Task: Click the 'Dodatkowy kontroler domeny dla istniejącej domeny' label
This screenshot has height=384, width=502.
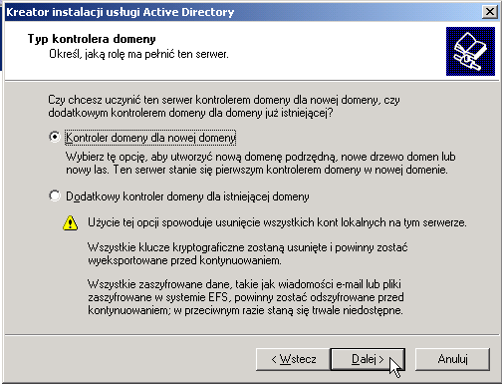Action: [187, 196]
